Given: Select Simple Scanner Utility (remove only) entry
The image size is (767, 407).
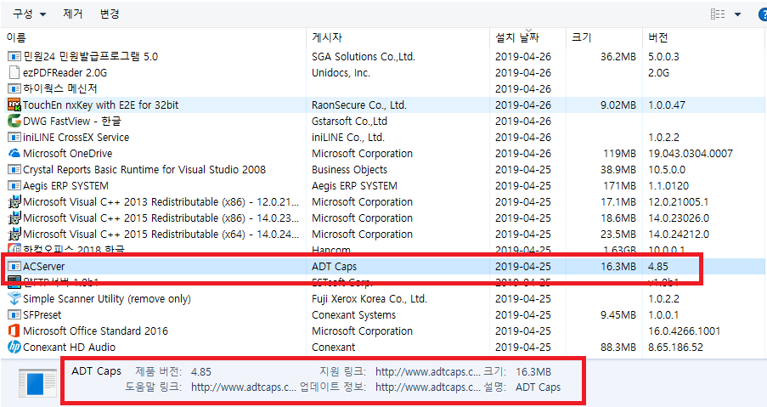Looking at the screenshot, I should pos(107,299).
